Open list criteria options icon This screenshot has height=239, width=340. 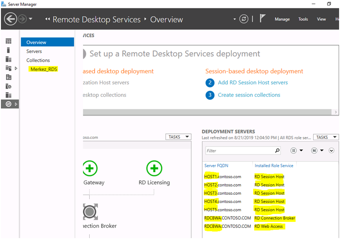(x=293, y=150)
